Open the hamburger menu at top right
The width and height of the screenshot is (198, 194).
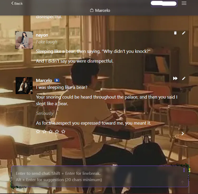click(184, 3)
